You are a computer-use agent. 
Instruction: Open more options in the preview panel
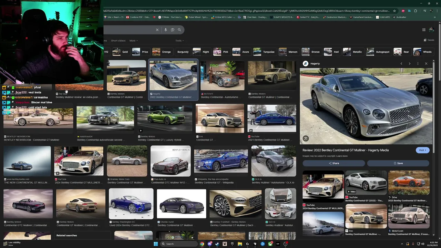pos(418,63)
